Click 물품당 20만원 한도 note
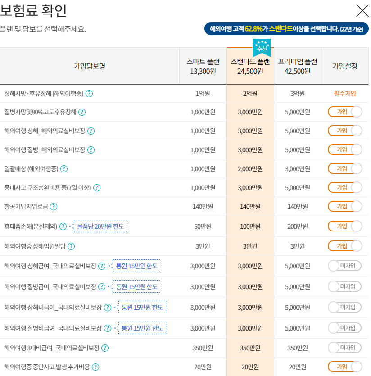Screen dimensions: 371x376 [100, 226]
